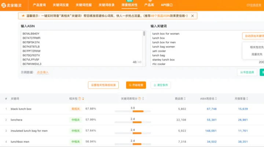Click the keyword lonchera

point(16,120)
